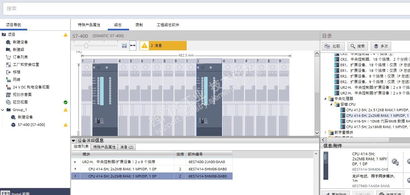Click the green check beside 驱动视图
The width and height of the screenshot is (410, 195).
pyautogui.click(x=65, y=102)
